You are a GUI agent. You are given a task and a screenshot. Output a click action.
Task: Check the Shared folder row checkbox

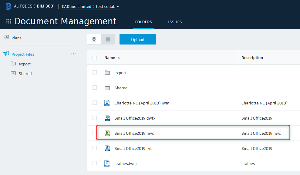click(x=95, y=87)
